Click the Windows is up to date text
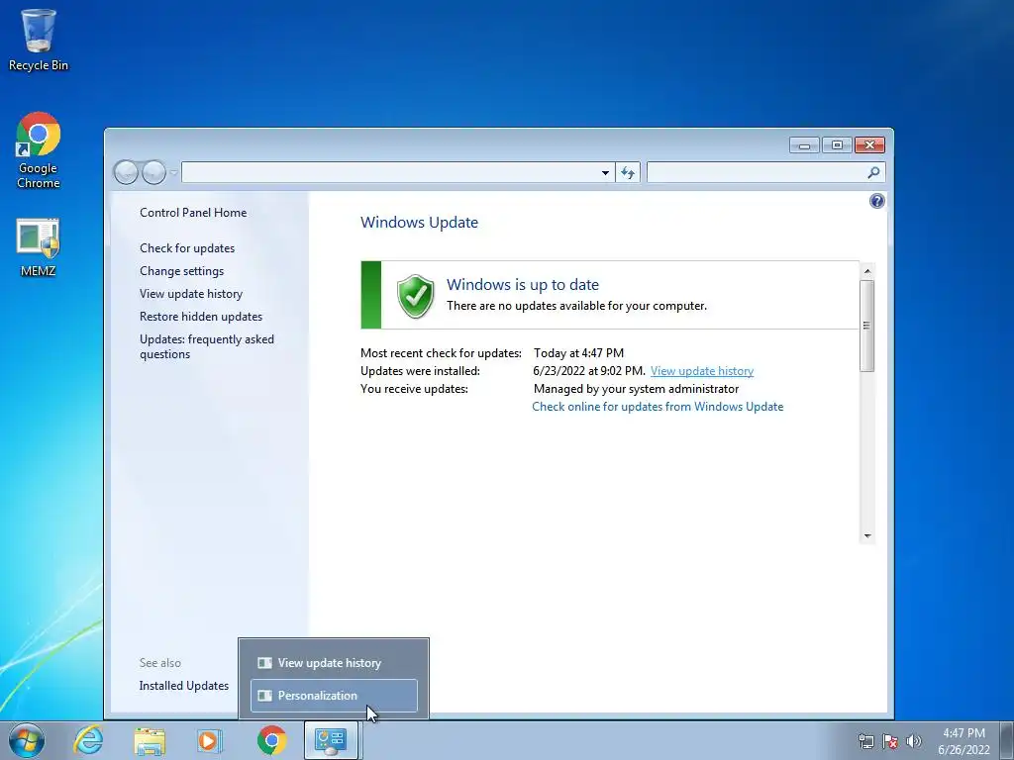Image resolution: width=1014 pixels, height=760 pixels. pos(523,284)
